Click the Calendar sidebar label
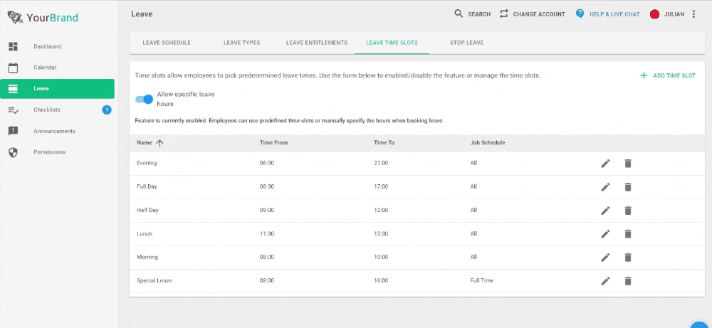 click(45, 68)
